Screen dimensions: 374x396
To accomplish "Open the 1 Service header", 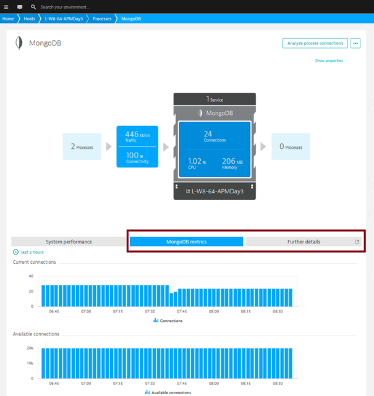I will pos(215,99).
